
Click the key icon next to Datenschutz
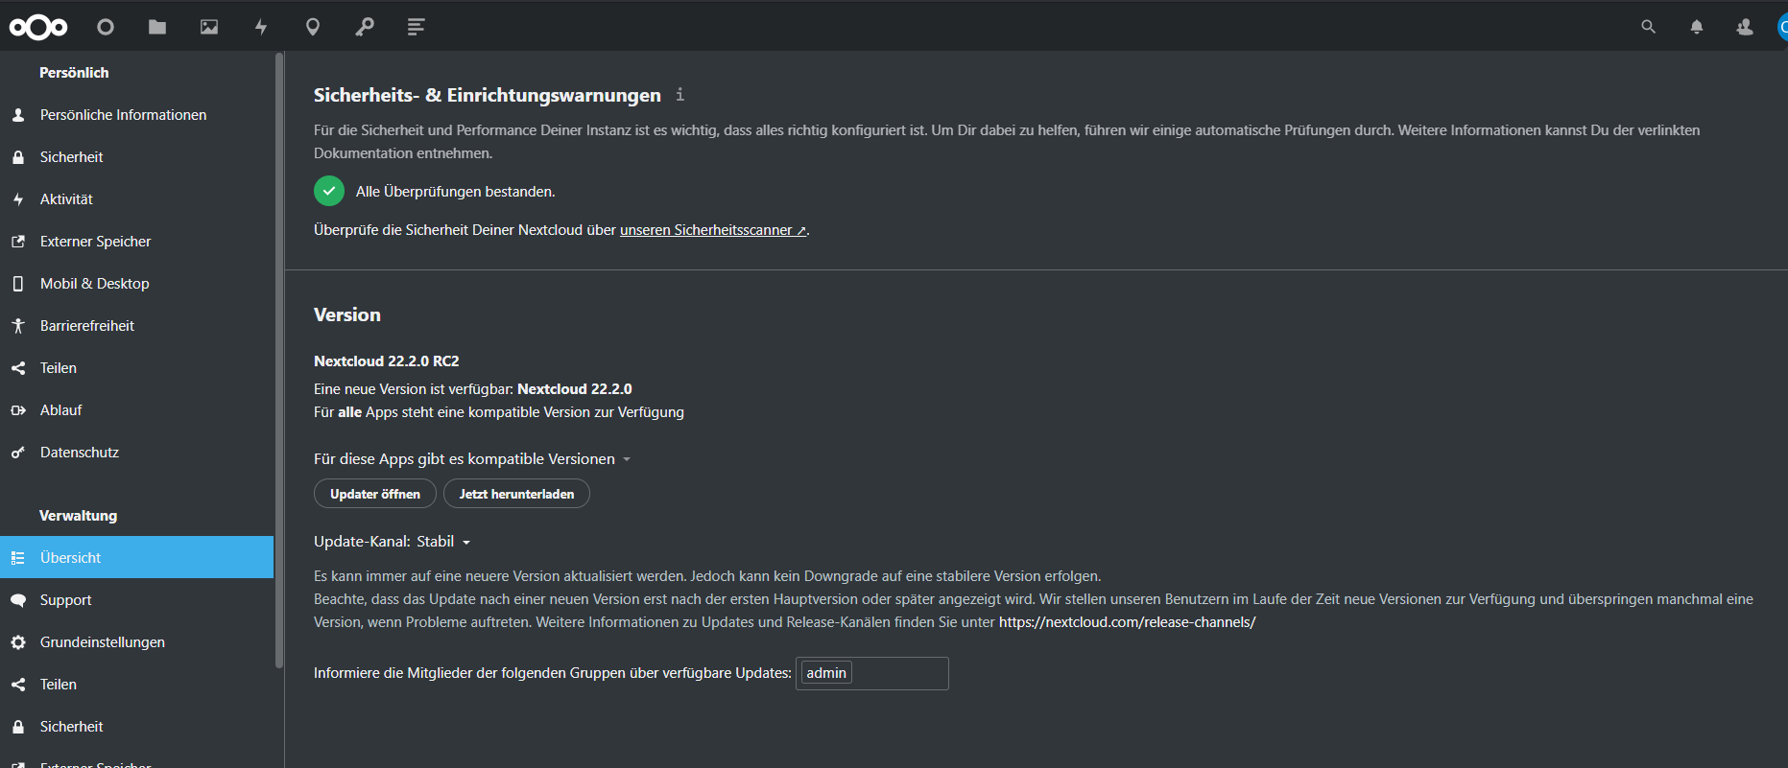click(18, 453)
